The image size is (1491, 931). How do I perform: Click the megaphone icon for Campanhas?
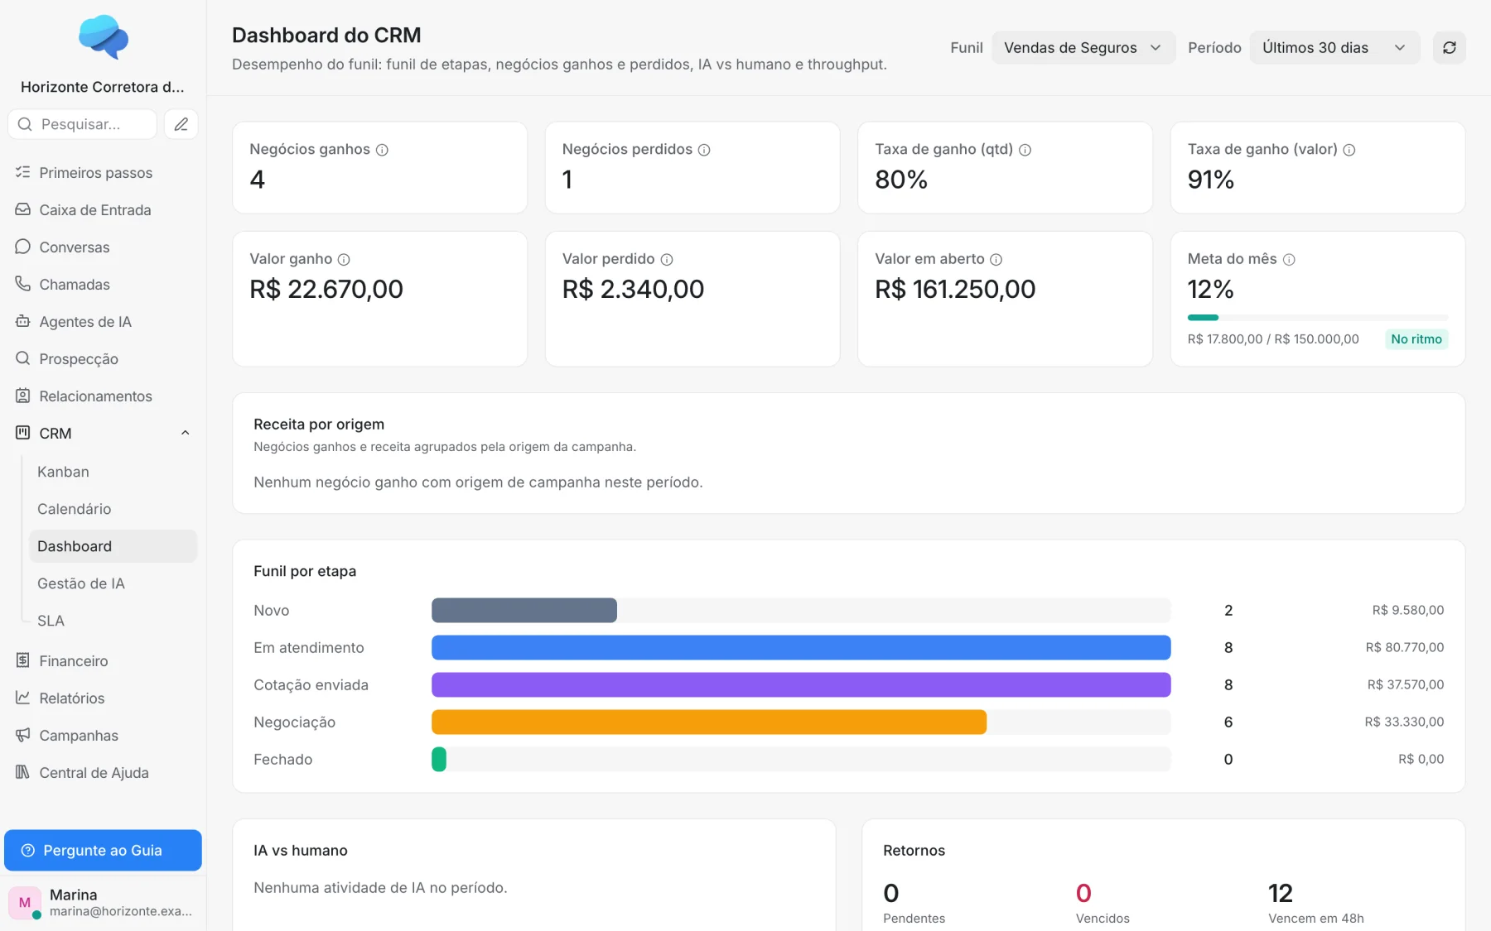(23, 735)
